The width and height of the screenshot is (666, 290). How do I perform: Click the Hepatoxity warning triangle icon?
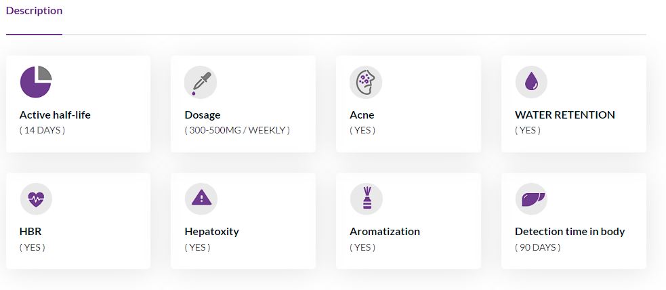click(201, 199)
